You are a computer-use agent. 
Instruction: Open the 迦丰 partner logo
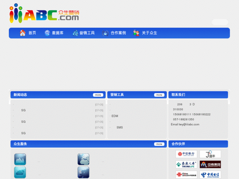(x=210, y=154)
